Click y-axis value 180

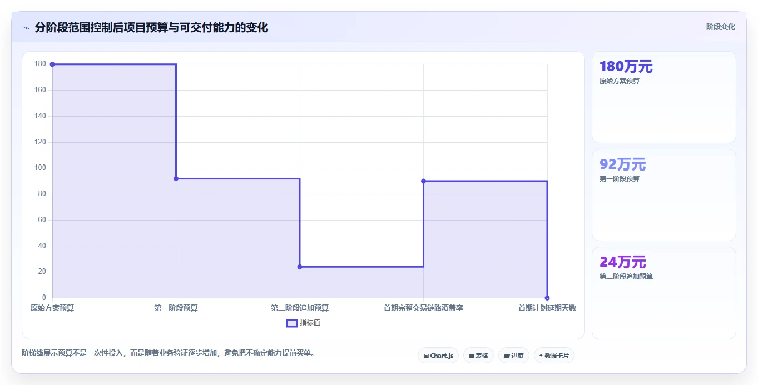[40, 64]
